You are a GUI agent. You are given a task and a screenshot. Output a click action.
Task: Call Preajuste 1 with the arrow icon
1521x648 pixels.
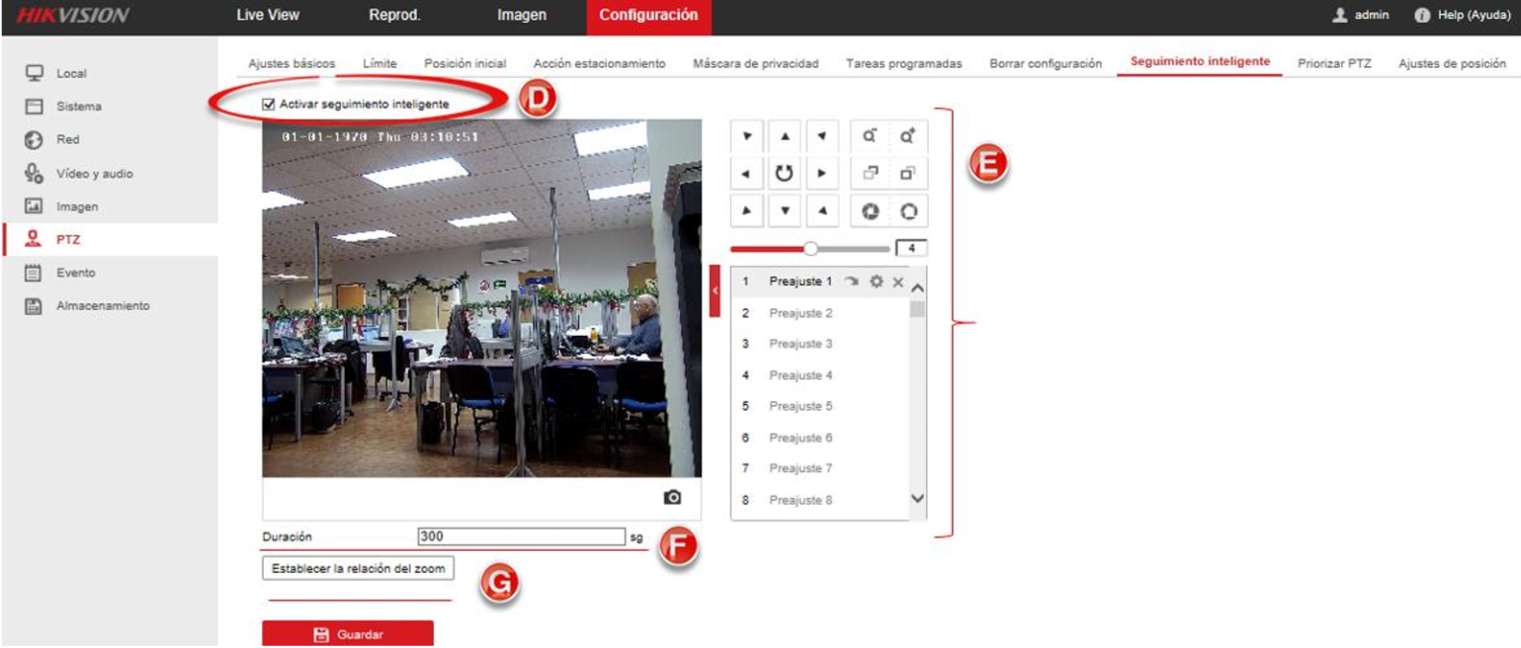[x=852, y=283]
